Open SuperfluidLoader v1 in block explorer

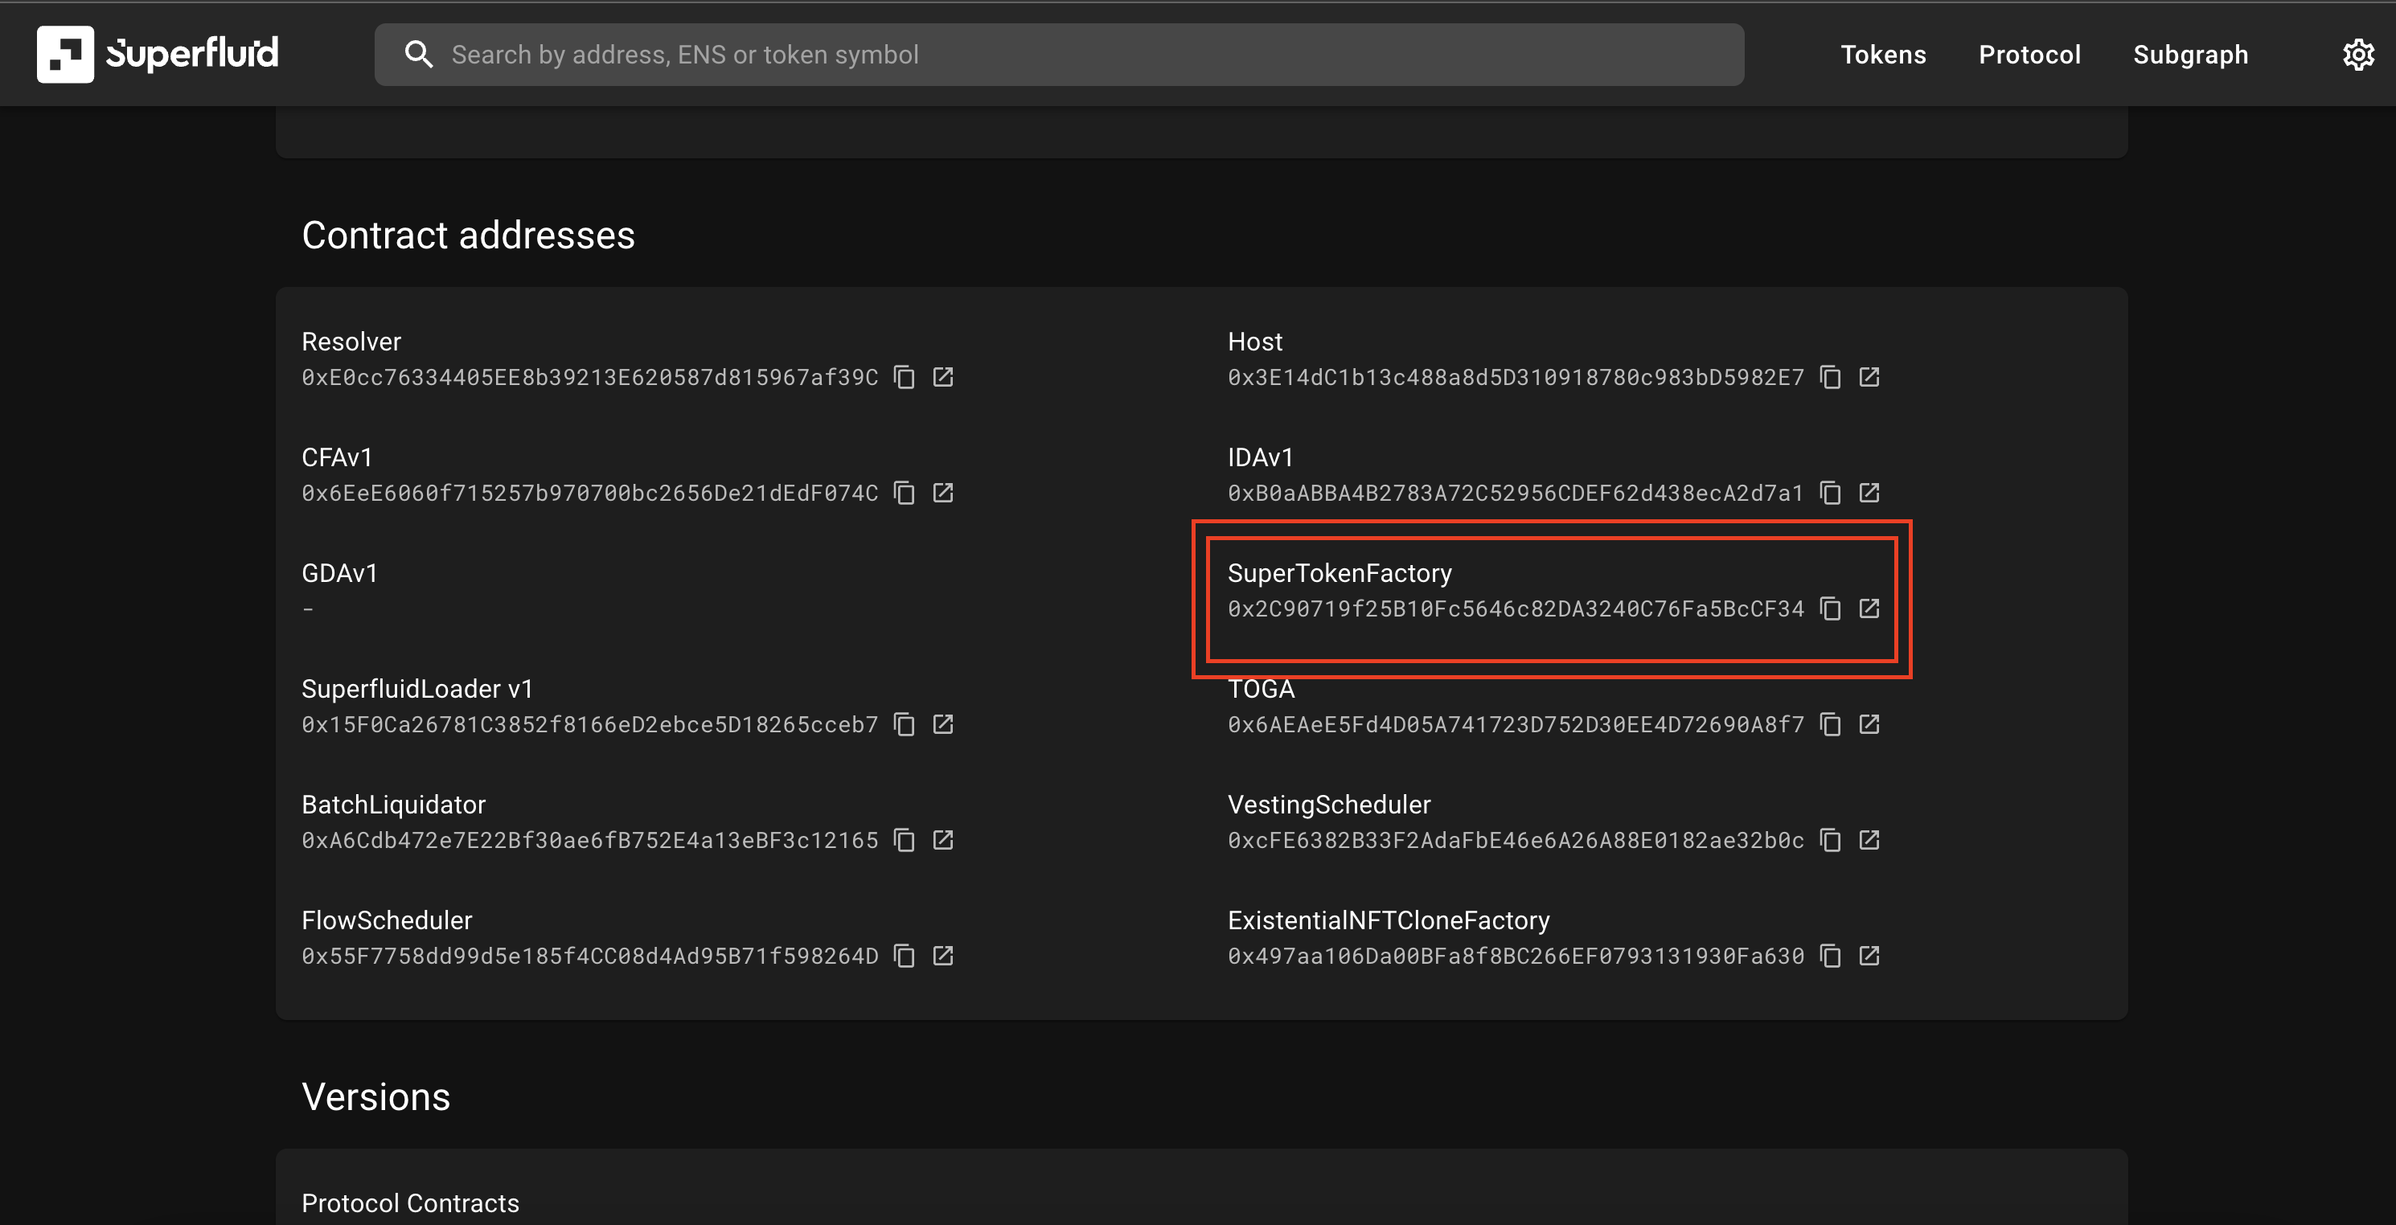943,724
